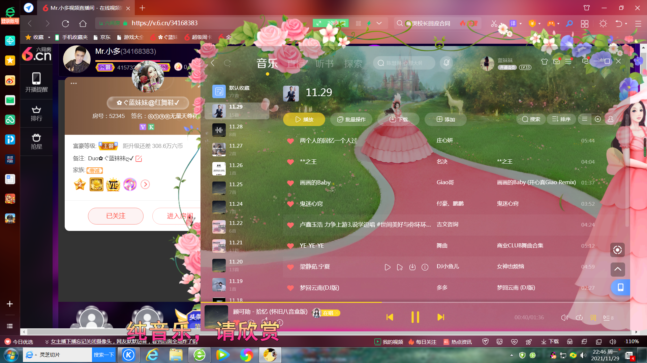Image resolution: width=647 pixels, height=363 pixels.
Task: Open the 探索 tab
Action: [x=353, y=63]
